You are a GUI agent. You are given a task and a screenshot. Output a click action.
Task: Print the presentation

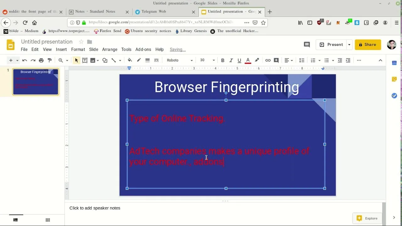(x=41, y=60)
